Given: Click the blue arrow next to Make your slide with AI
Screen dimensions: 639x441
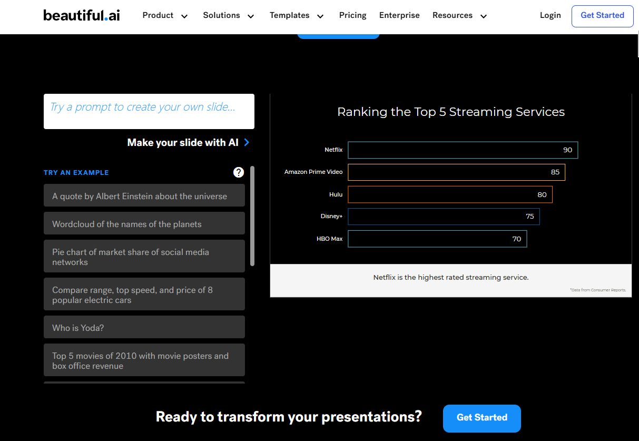Looking at the screenshot, I should [x=247, y=142].
